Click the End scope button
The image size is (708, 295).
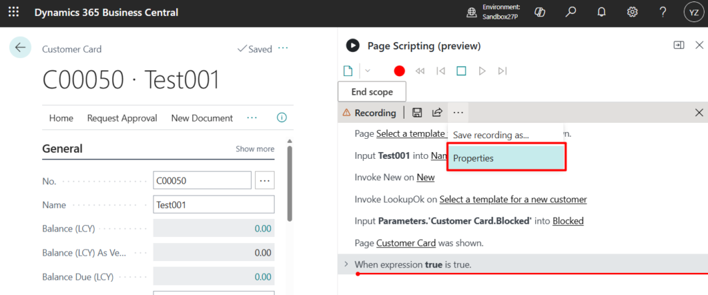(x=371, y=92)
